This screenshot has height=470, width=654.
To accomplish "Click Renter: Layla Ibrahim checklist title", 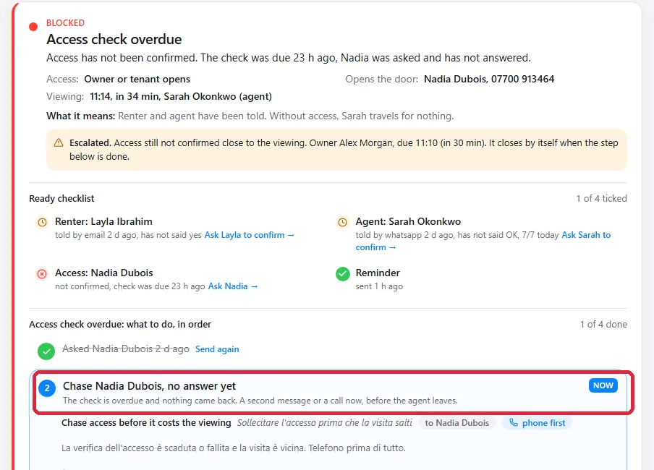I will click(104, 221).
